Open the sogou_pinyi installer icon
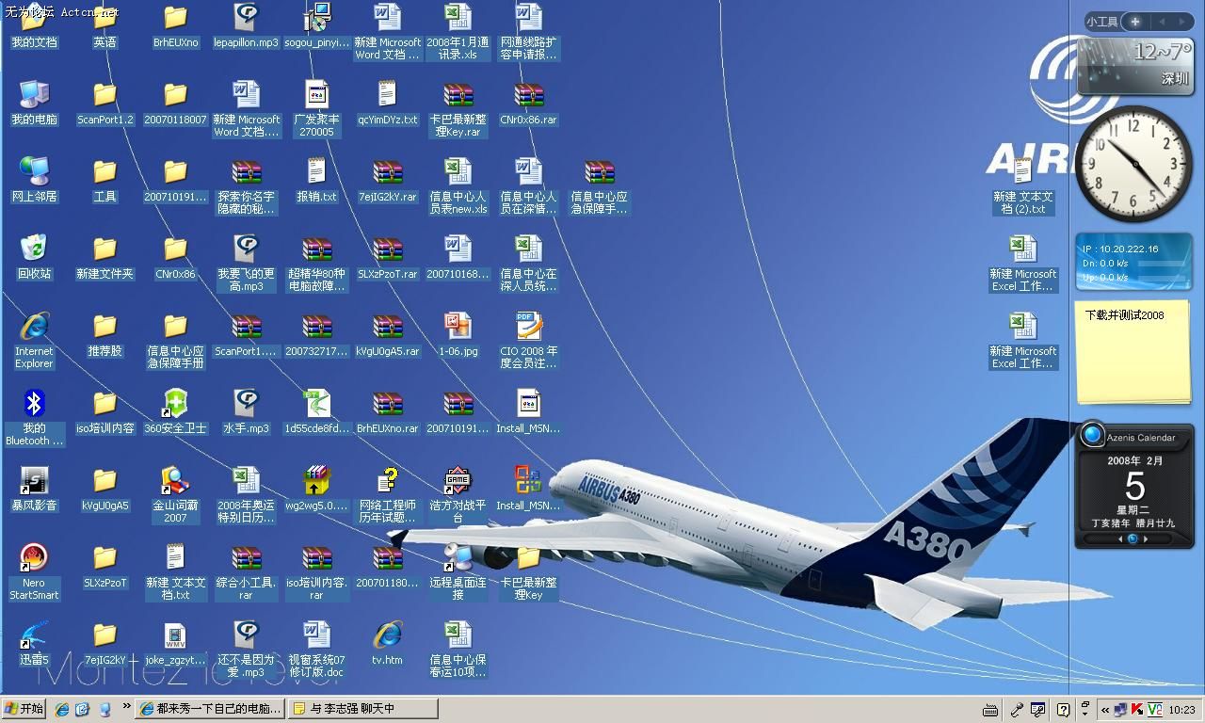 [x=316, y=26]
